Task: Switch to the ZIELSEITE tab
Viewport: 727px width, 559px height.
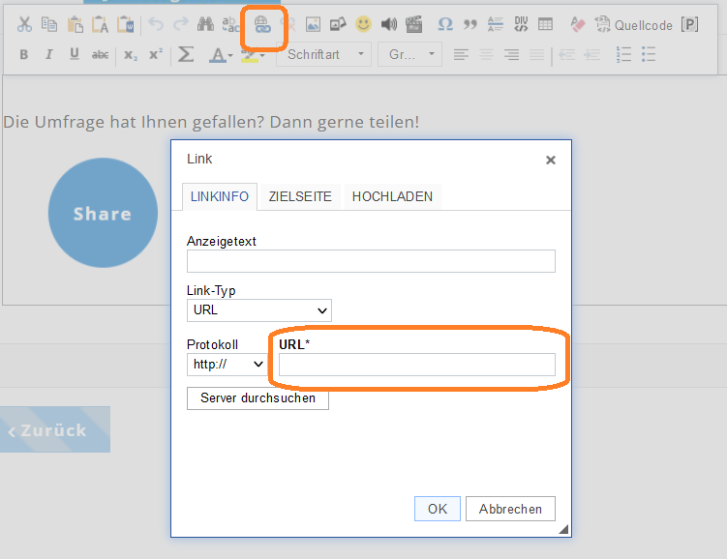Action: (300, 197)
